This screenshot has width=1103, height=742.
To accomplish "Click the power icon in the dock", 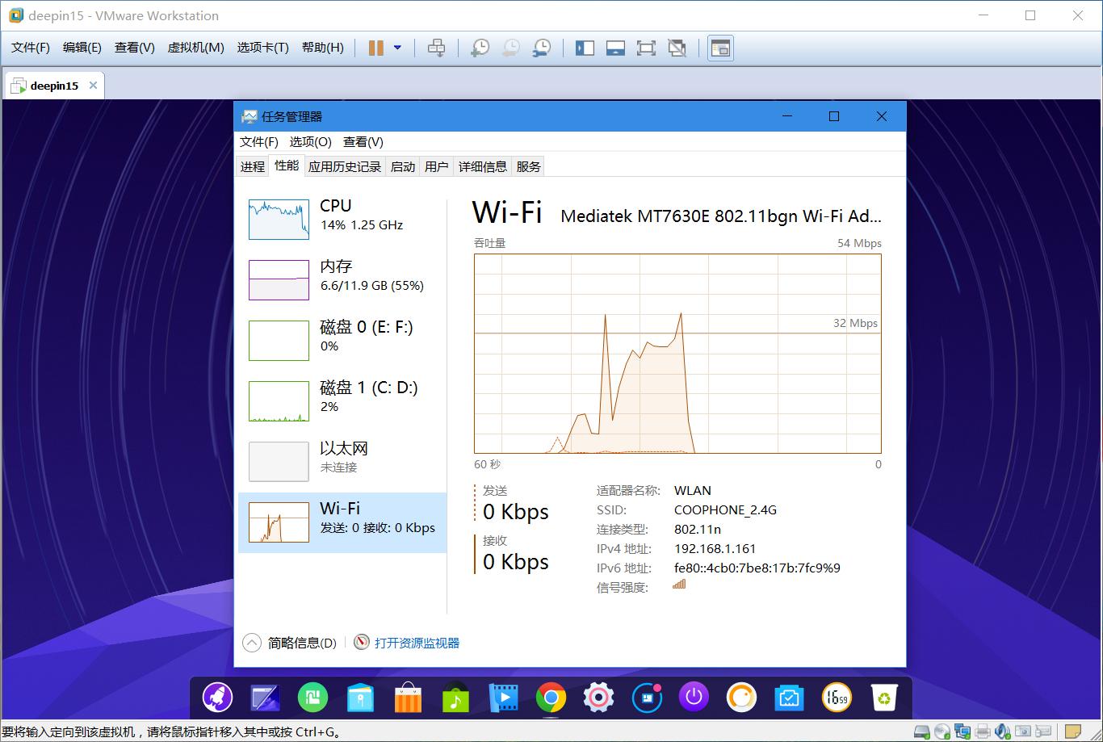I will pyautogui.click(x=694, y=696).
